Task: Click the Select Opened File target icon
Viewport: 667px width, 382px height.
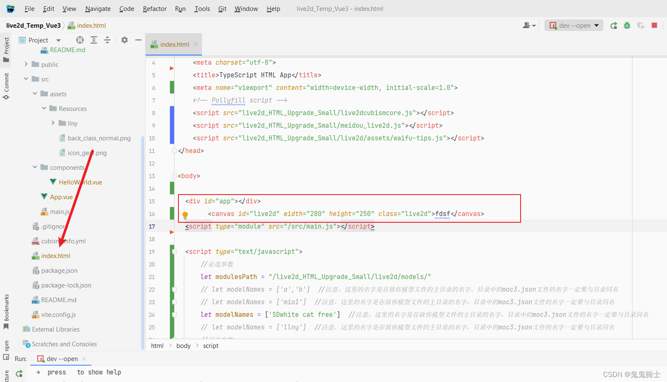Action: 80,40
